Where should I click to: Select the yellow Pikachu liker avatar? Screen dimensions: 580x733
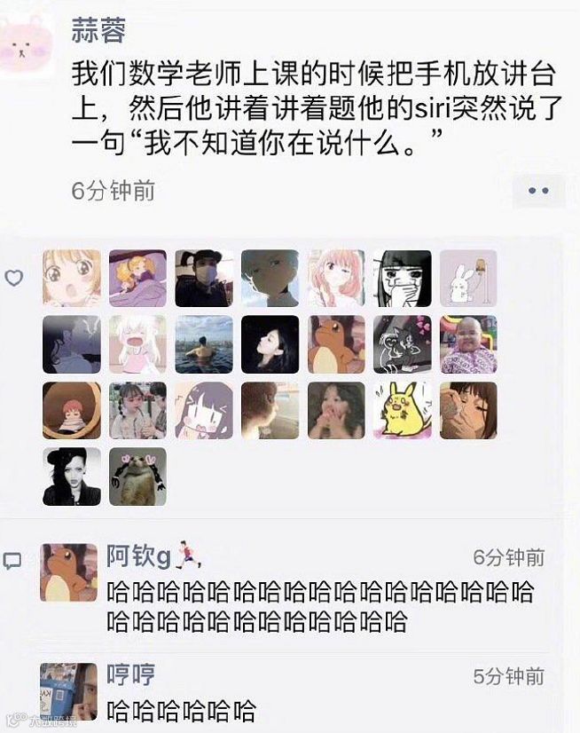click(403, 411)
